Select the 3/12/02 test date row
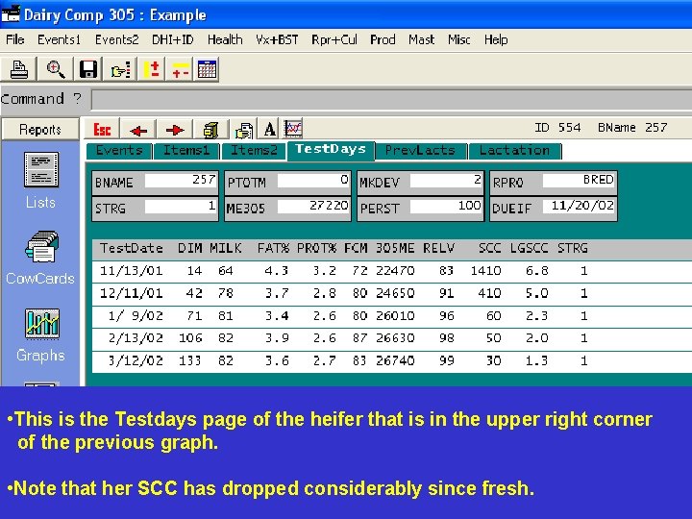 coord(392,361)
